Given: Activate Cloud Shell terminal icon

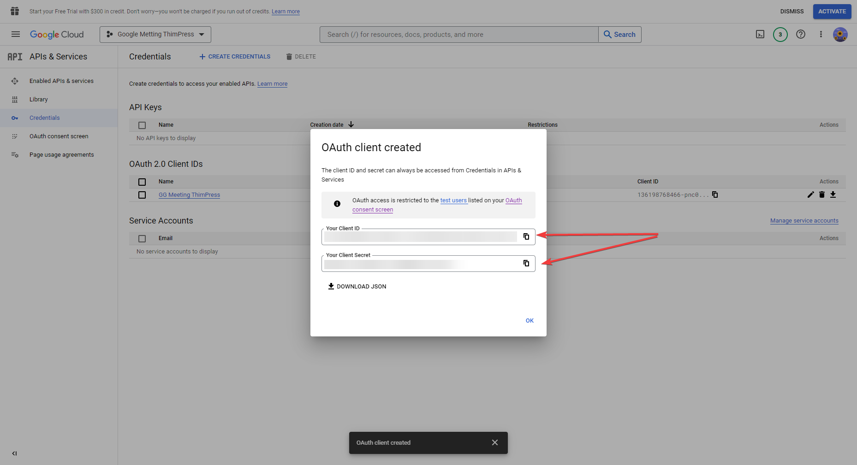Looking at the screenshot, I should point(760,35).
